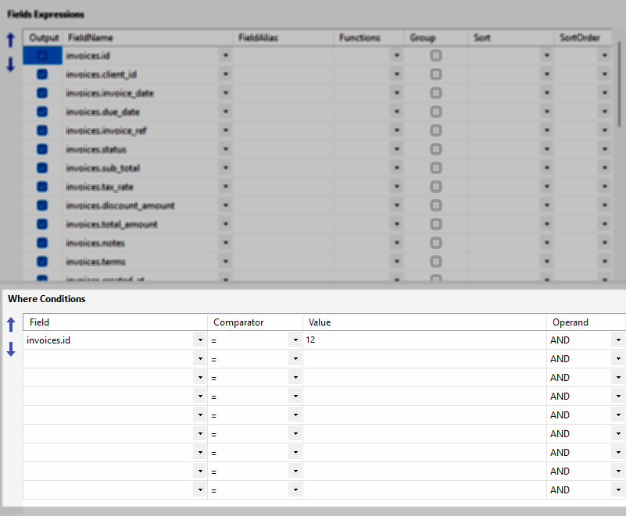Open Comparator dropdown in second condition row
Screen dimensions: 626x516
point(295,359)
